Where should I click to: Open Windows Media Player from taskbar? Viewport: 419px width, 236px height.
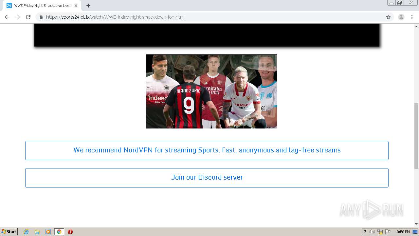(x=48, y=232)
